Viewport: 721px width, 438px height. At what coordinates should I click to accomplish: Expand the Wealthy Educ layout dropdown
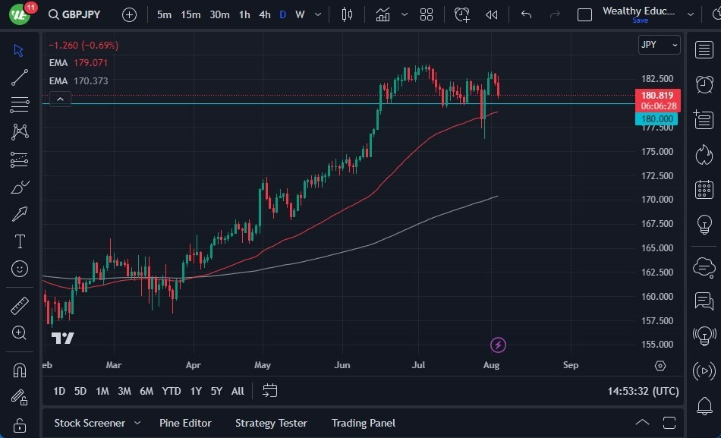(x=691, y=14)
